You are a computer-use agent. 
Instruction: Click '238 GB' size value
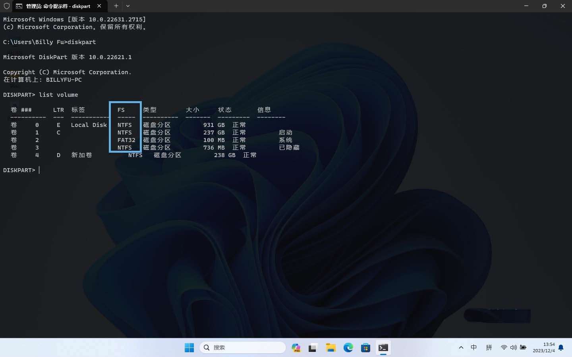coord(224,155)
